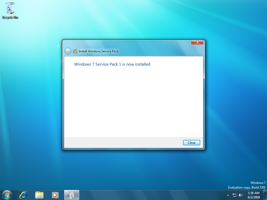This screenshot has width=267, height=200.
Task: Click the 'Install Windows Service Pack' title text
Action: pos(99,51)
